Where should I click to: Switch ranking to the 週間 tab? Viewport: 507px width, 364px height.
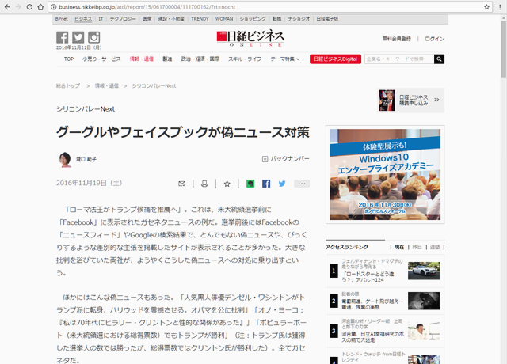435,247
